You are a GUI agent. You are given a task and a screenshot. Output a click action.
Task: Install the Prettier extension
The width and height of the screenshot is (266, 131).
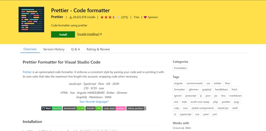coord(63,34)
